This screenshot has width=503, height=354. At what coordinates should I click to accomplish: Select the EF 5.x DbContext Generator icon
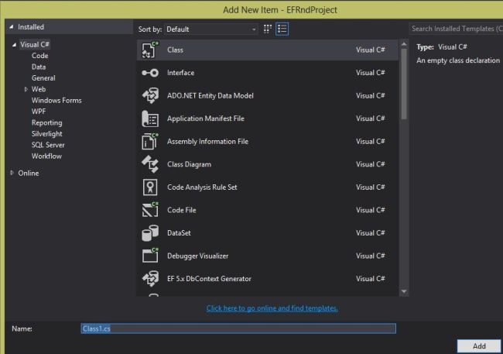150,279
